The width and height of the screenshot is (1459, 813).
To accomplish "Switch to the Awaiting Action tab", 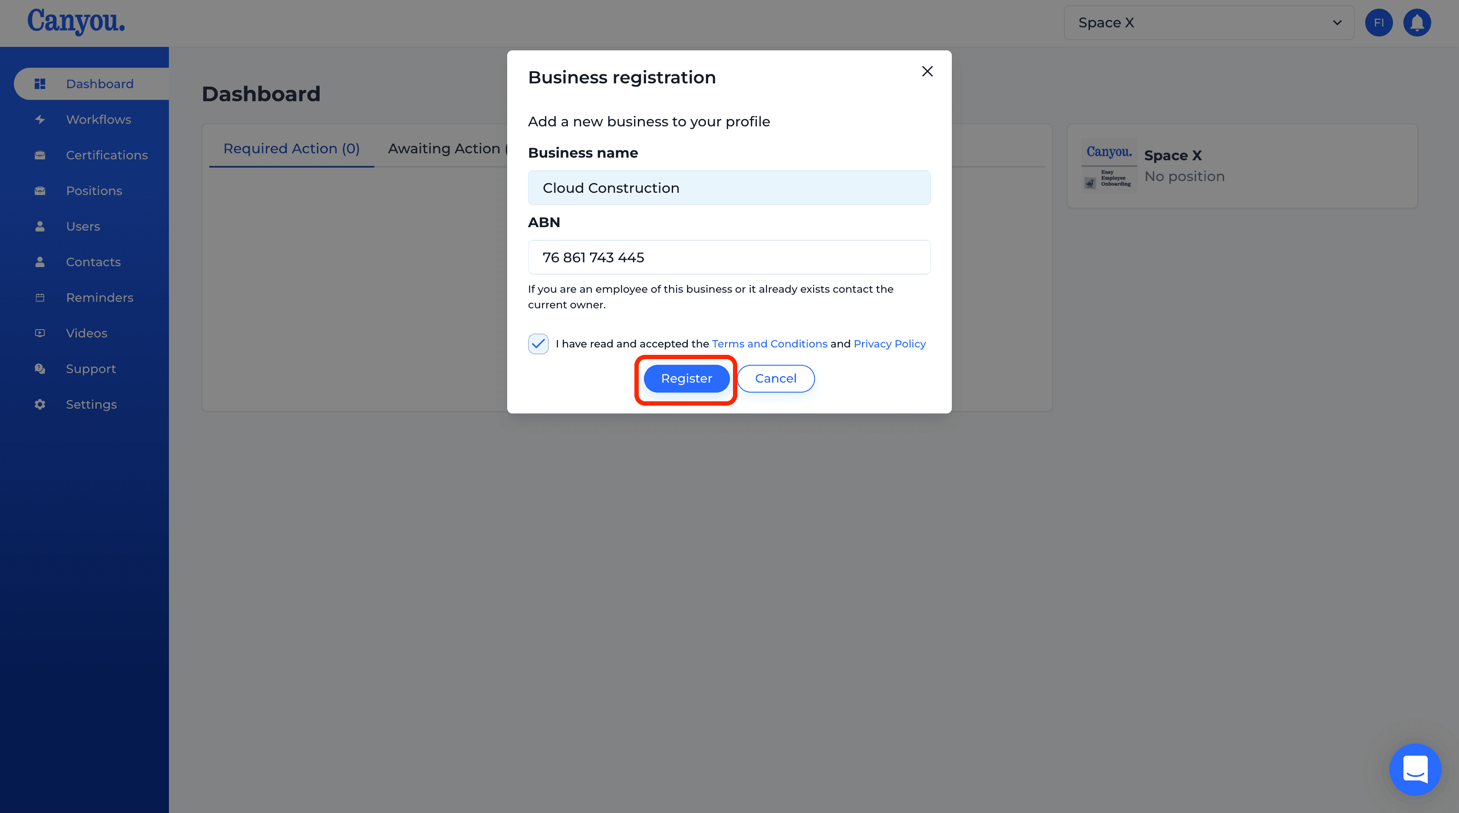I will coord(447,149).
